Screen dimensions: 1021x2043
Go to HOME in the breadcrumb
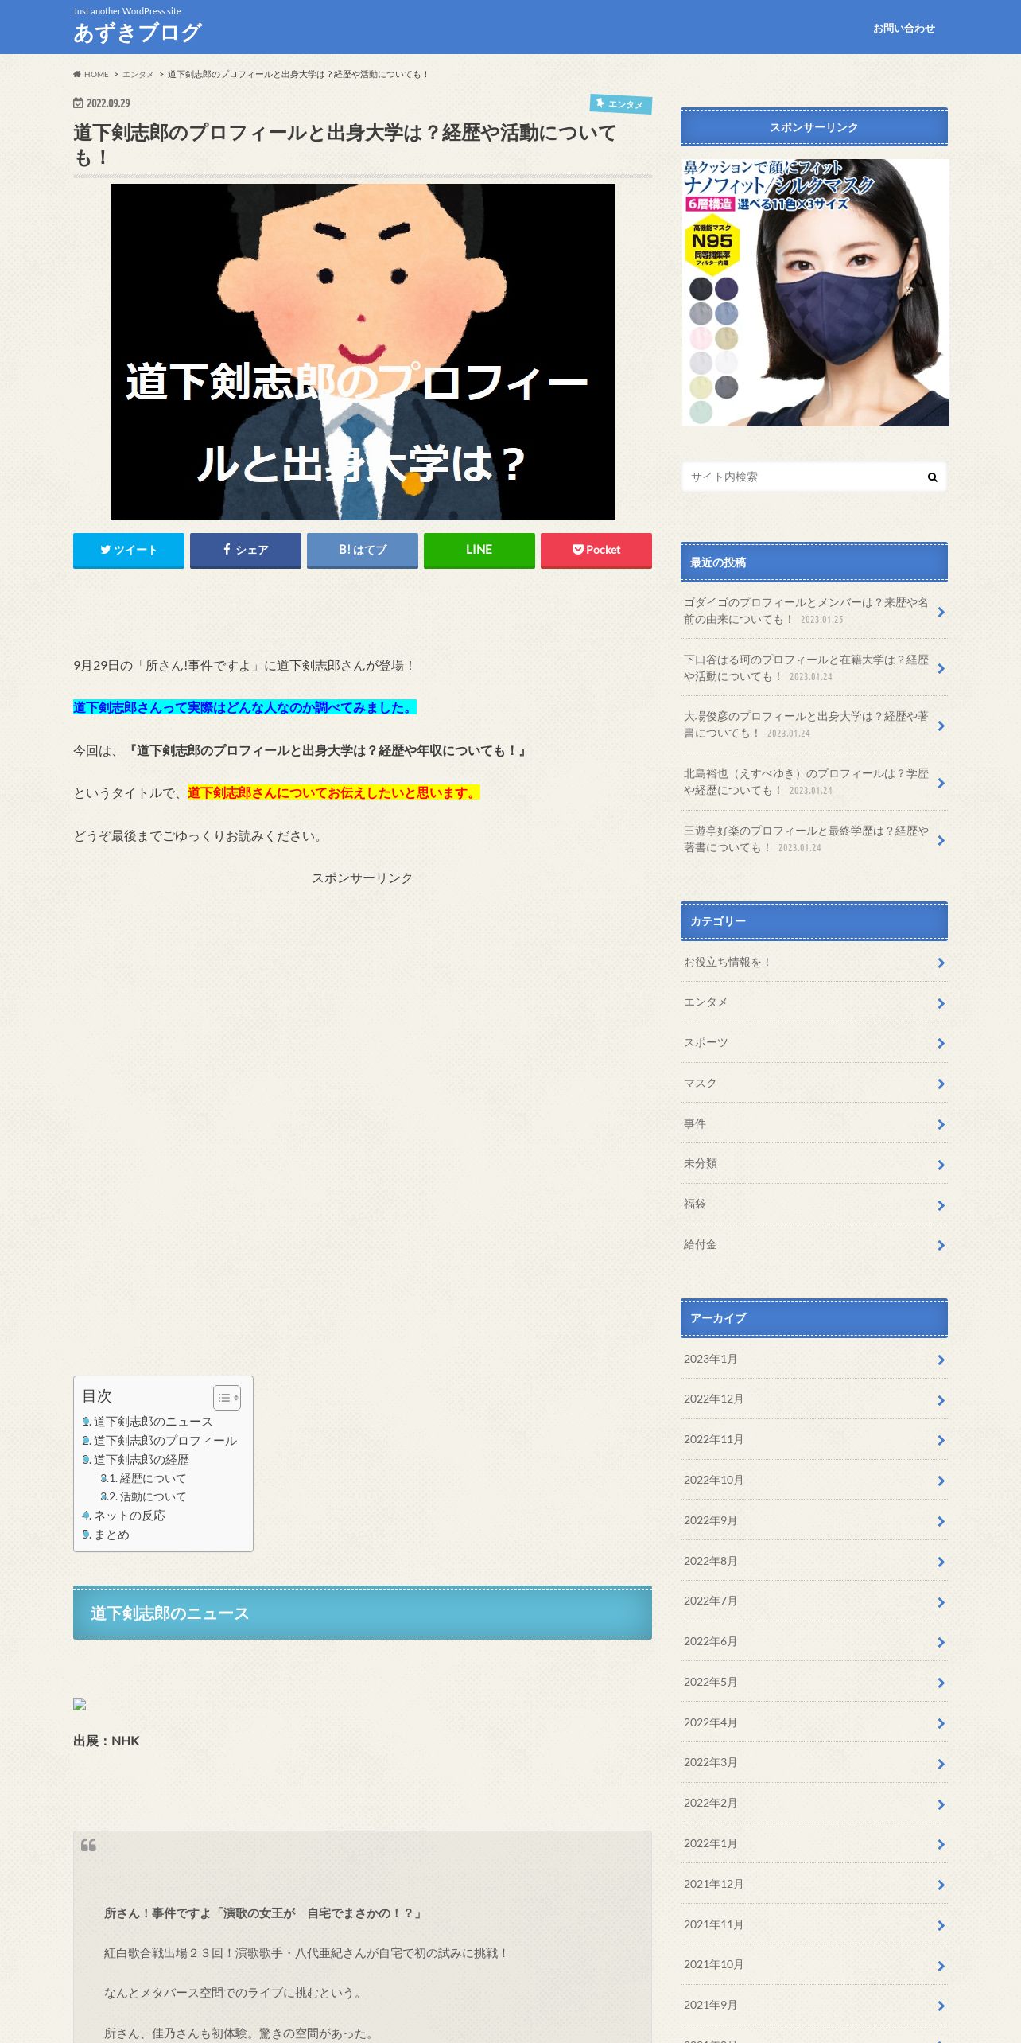(x=96, y=75)
